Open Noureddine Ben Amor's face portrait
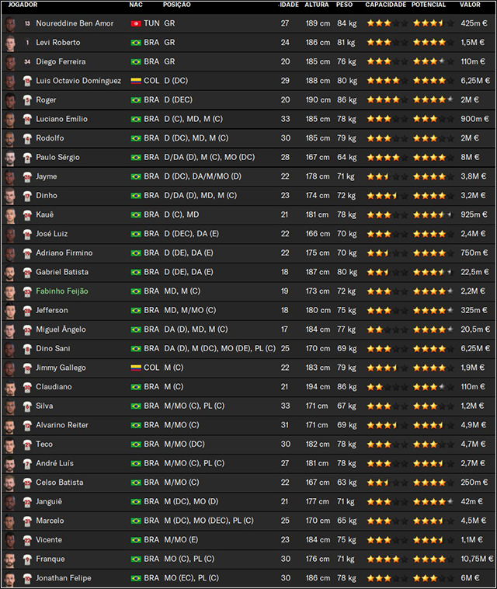The width and height of the screenshot is (497, 589). [x=10, y=23]
